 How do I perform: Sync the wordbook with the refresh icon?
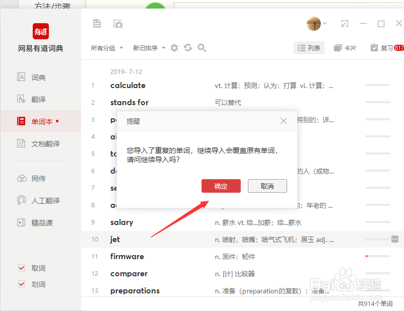pos(187,47)
